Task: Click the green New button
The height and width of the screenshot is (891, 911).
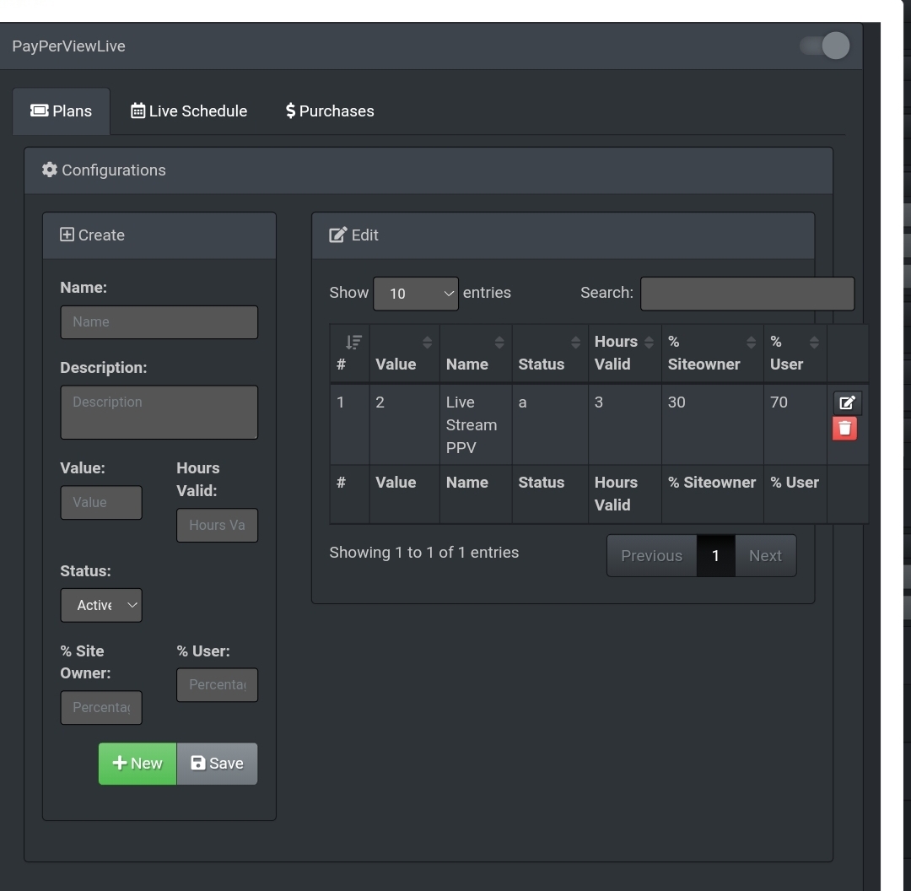Action: 137,764
